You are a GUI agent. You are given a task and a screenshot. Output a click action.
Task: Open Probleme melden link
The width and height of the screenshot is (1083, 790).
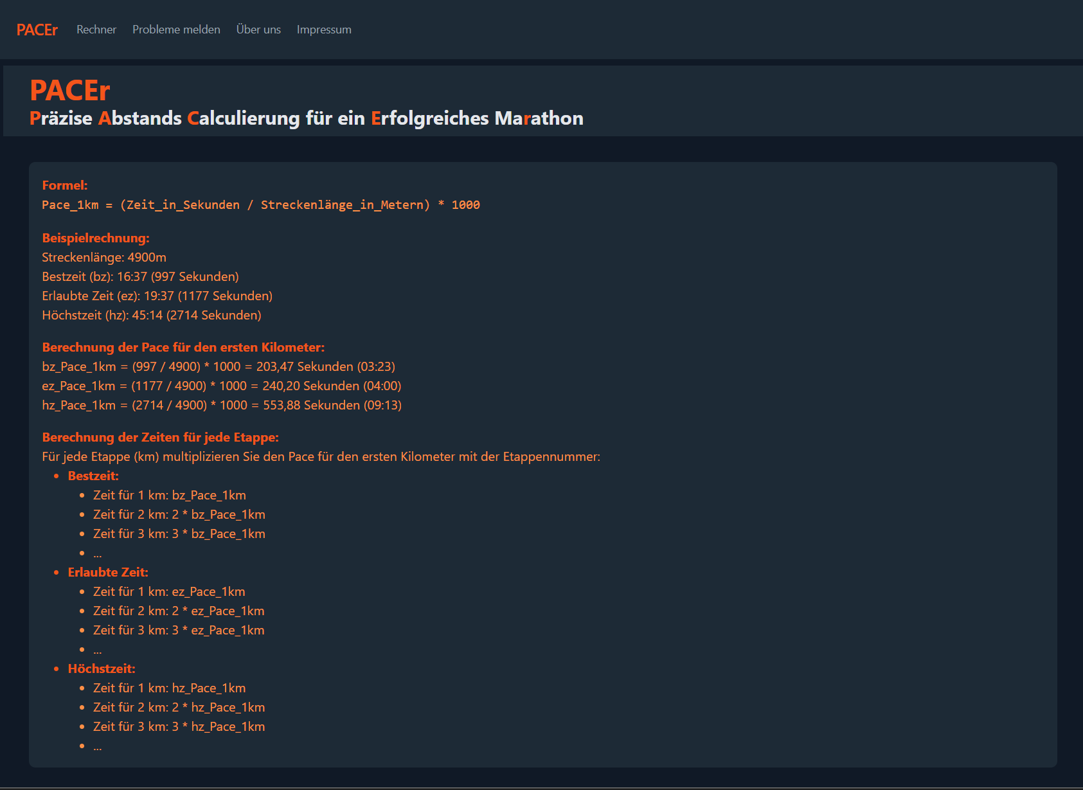point(176,30)
